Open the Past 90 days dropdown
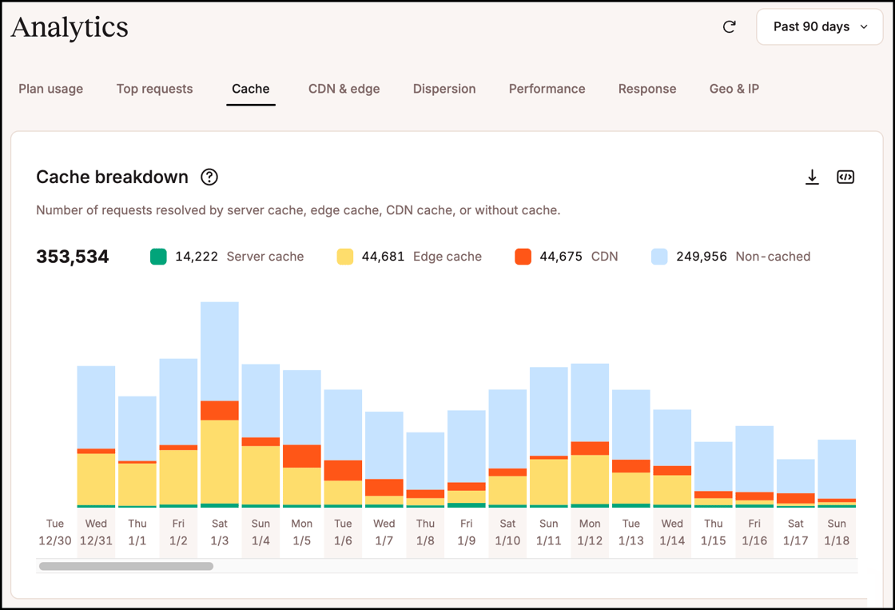Screen dimensions: 895x610 coord(819,27)
